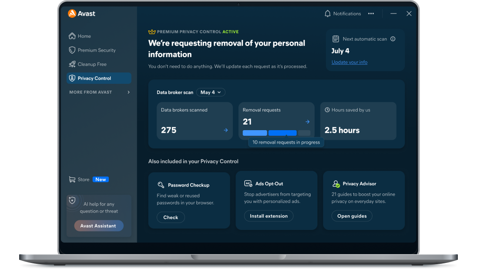Open the May 4 scan date dropdown
The width and height of the screenshot is (477, 269).
(x=211, y=92)
